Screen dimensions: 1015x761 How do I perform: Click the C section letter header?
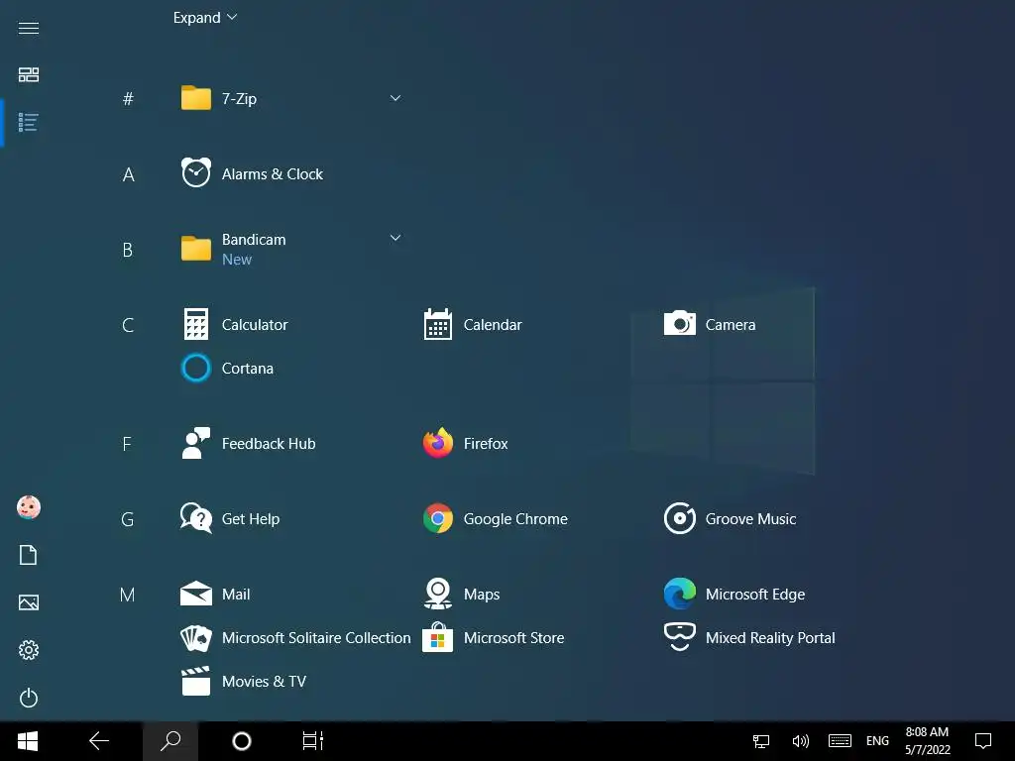coord(128,325)
